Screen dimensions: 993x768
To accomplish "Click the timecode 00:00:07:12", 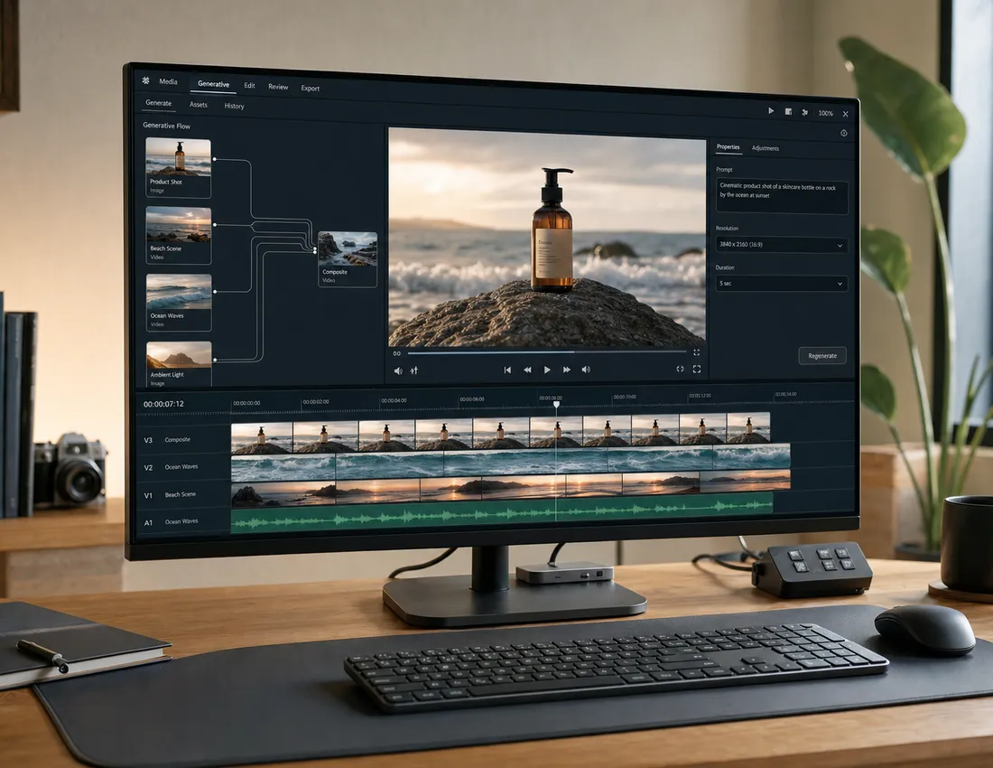I will (163, 404).
